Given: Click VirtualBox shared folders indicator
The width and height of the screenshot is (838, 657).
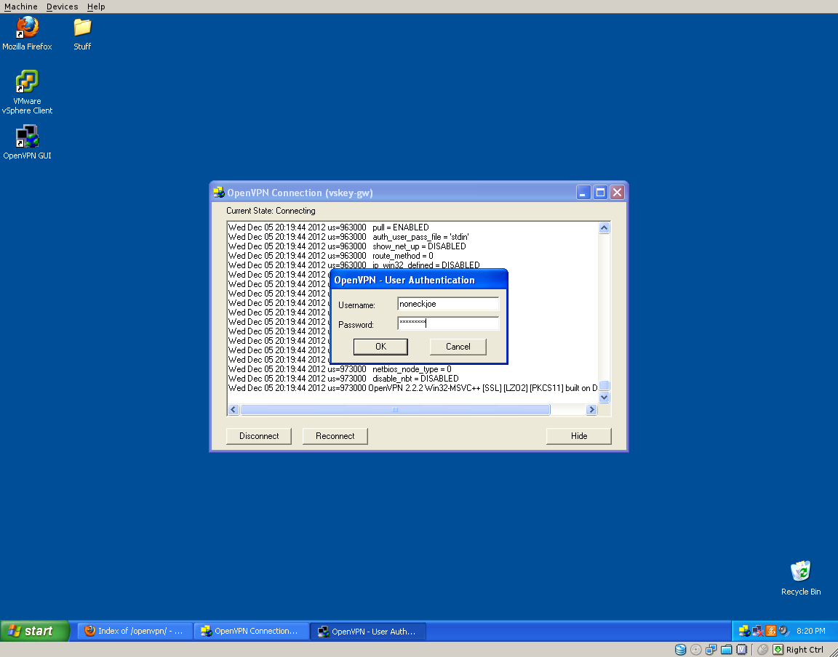Looking at the screenshot, I should (726, 650).
